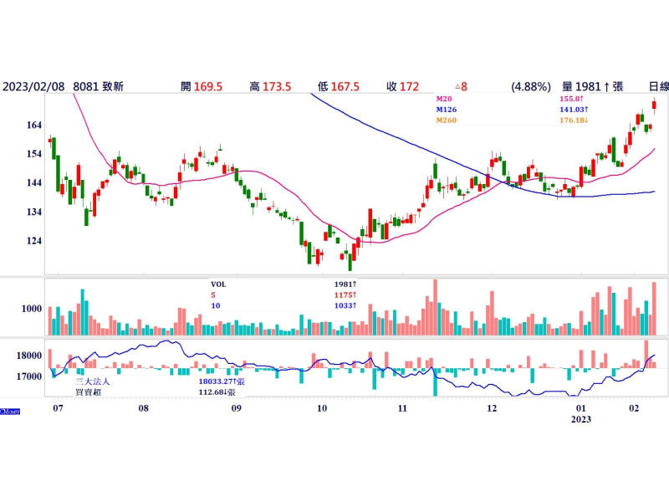Click the percent change (4.88%) text

click(531, 86)
